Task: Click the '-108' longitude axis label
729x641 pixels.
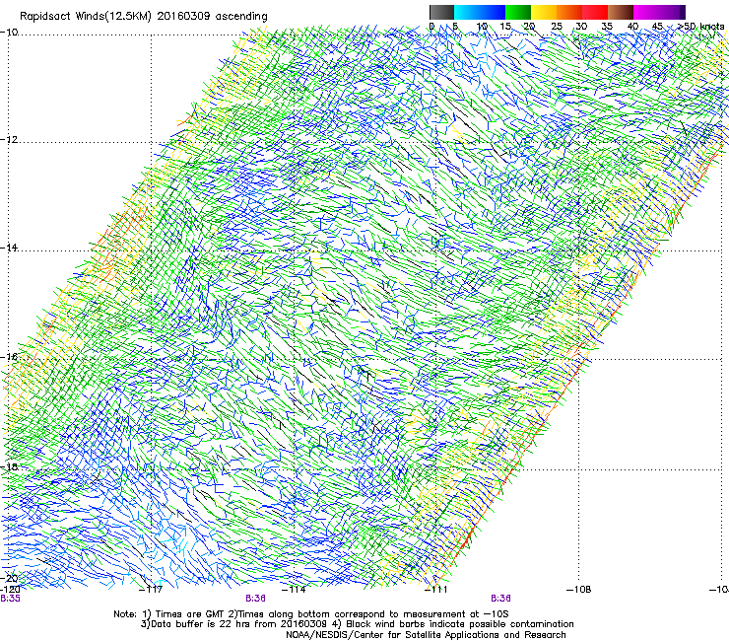Action: (x=579, y=590)
